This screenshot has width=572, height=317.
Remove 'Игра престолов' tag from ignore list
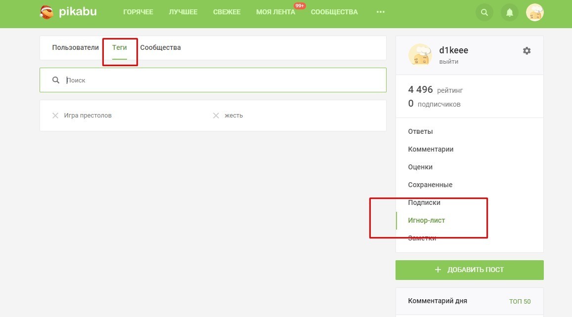(55, 116)
